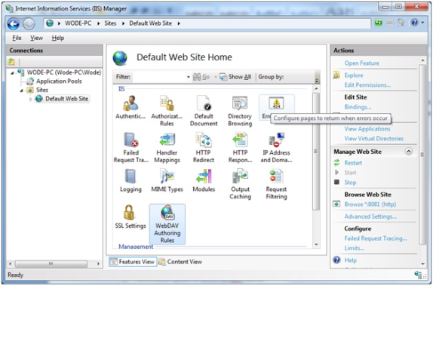
Task: Open the toolbar overflow chevron near Group by
Action: coord(317,80)
